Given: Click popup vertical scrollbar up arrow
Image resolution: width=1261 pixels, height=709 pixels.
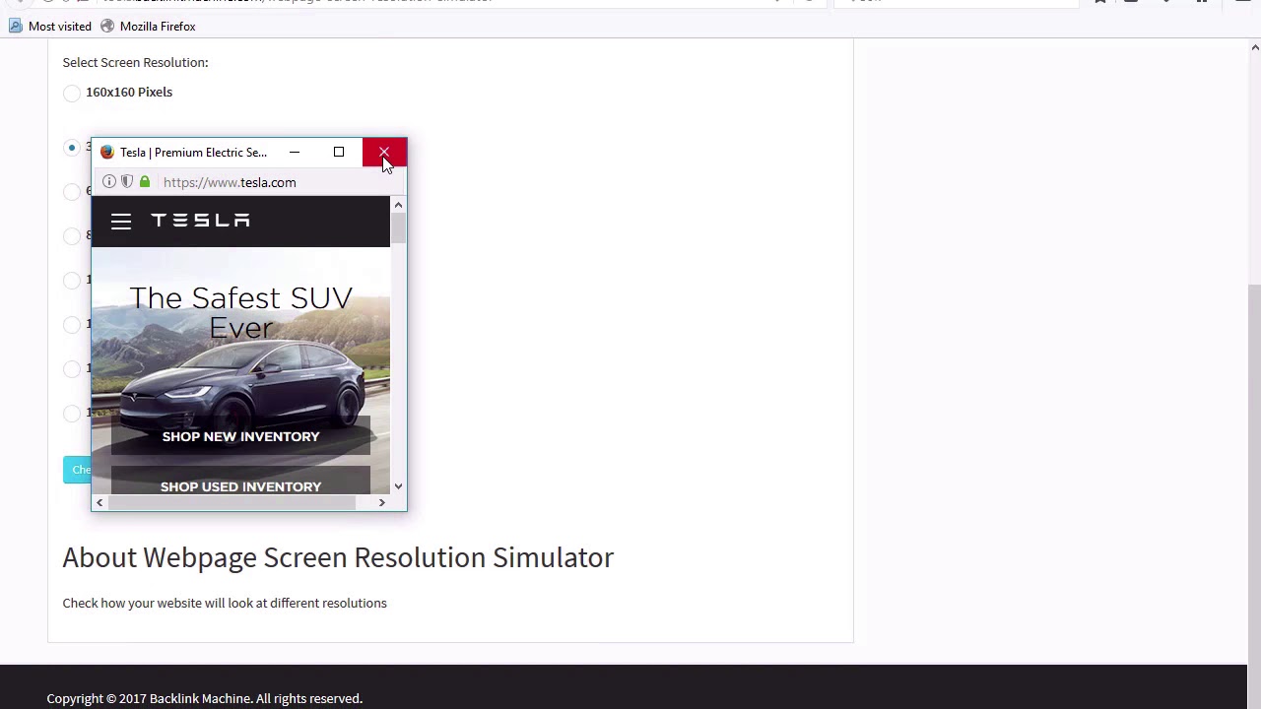Looking at the screenshot, I should [x=398, y=205].
